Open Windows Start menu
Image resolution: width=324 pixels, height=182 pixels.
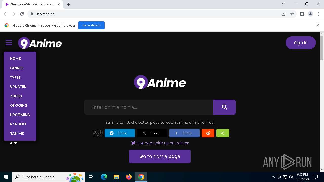coord(6,177)
